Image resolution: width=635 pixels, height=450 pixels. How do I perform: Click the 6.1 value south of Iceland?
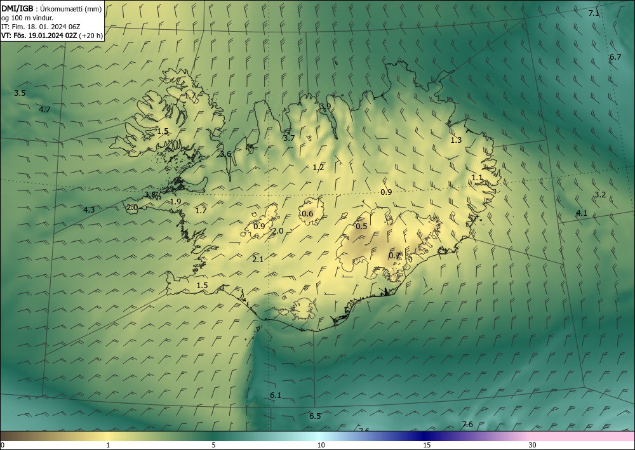tap(276, 395)
